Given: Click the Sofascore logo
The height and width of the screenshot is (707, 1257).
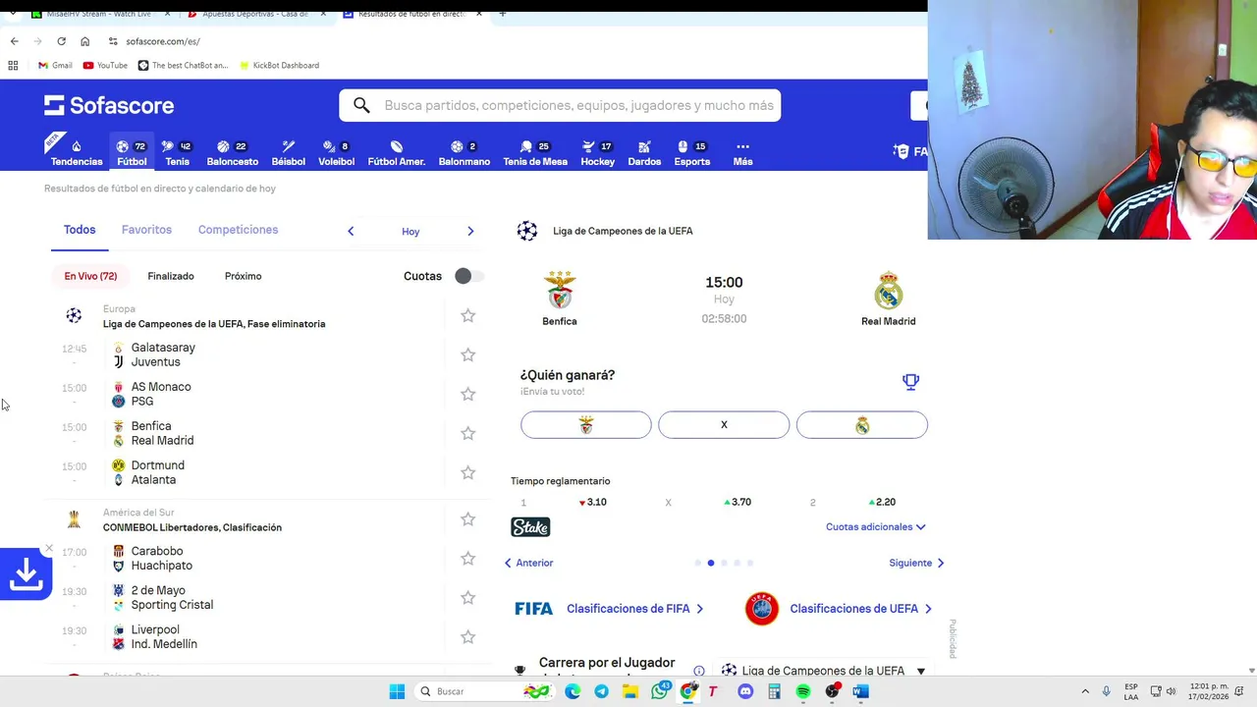Looking at the screenshot, I should [x=109, y=105].
